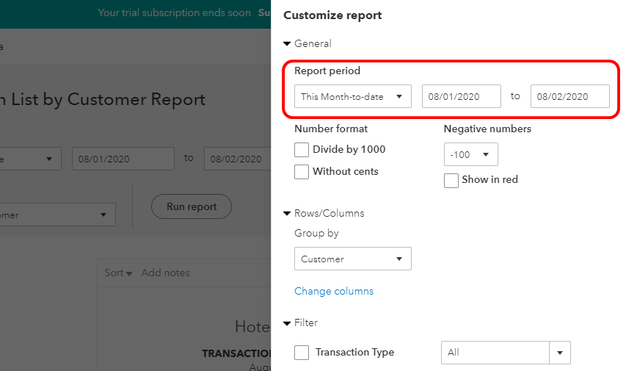Open the negative numbers -100 dropdown
The width and height of the screenshot is (626, 371).
tap(470, 155)
